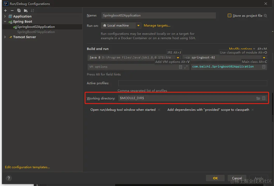Click the IntelliJ logo in title bar

(6, 4)
